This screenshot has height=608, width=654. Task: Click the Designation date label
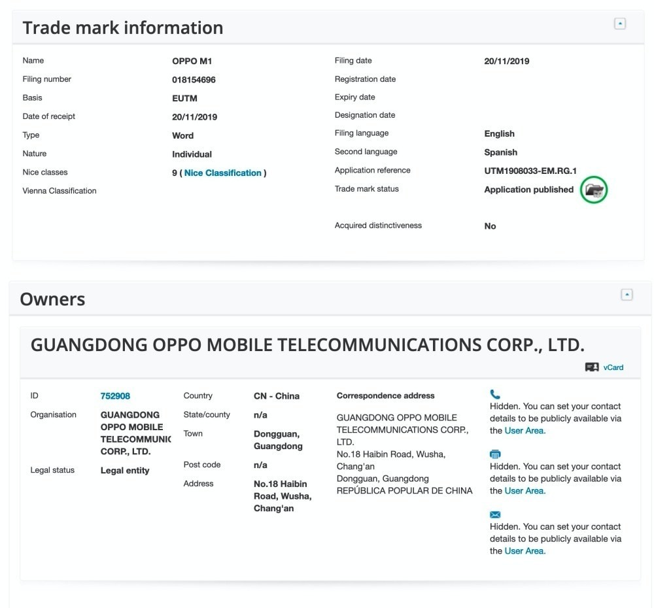coord(364,115)
